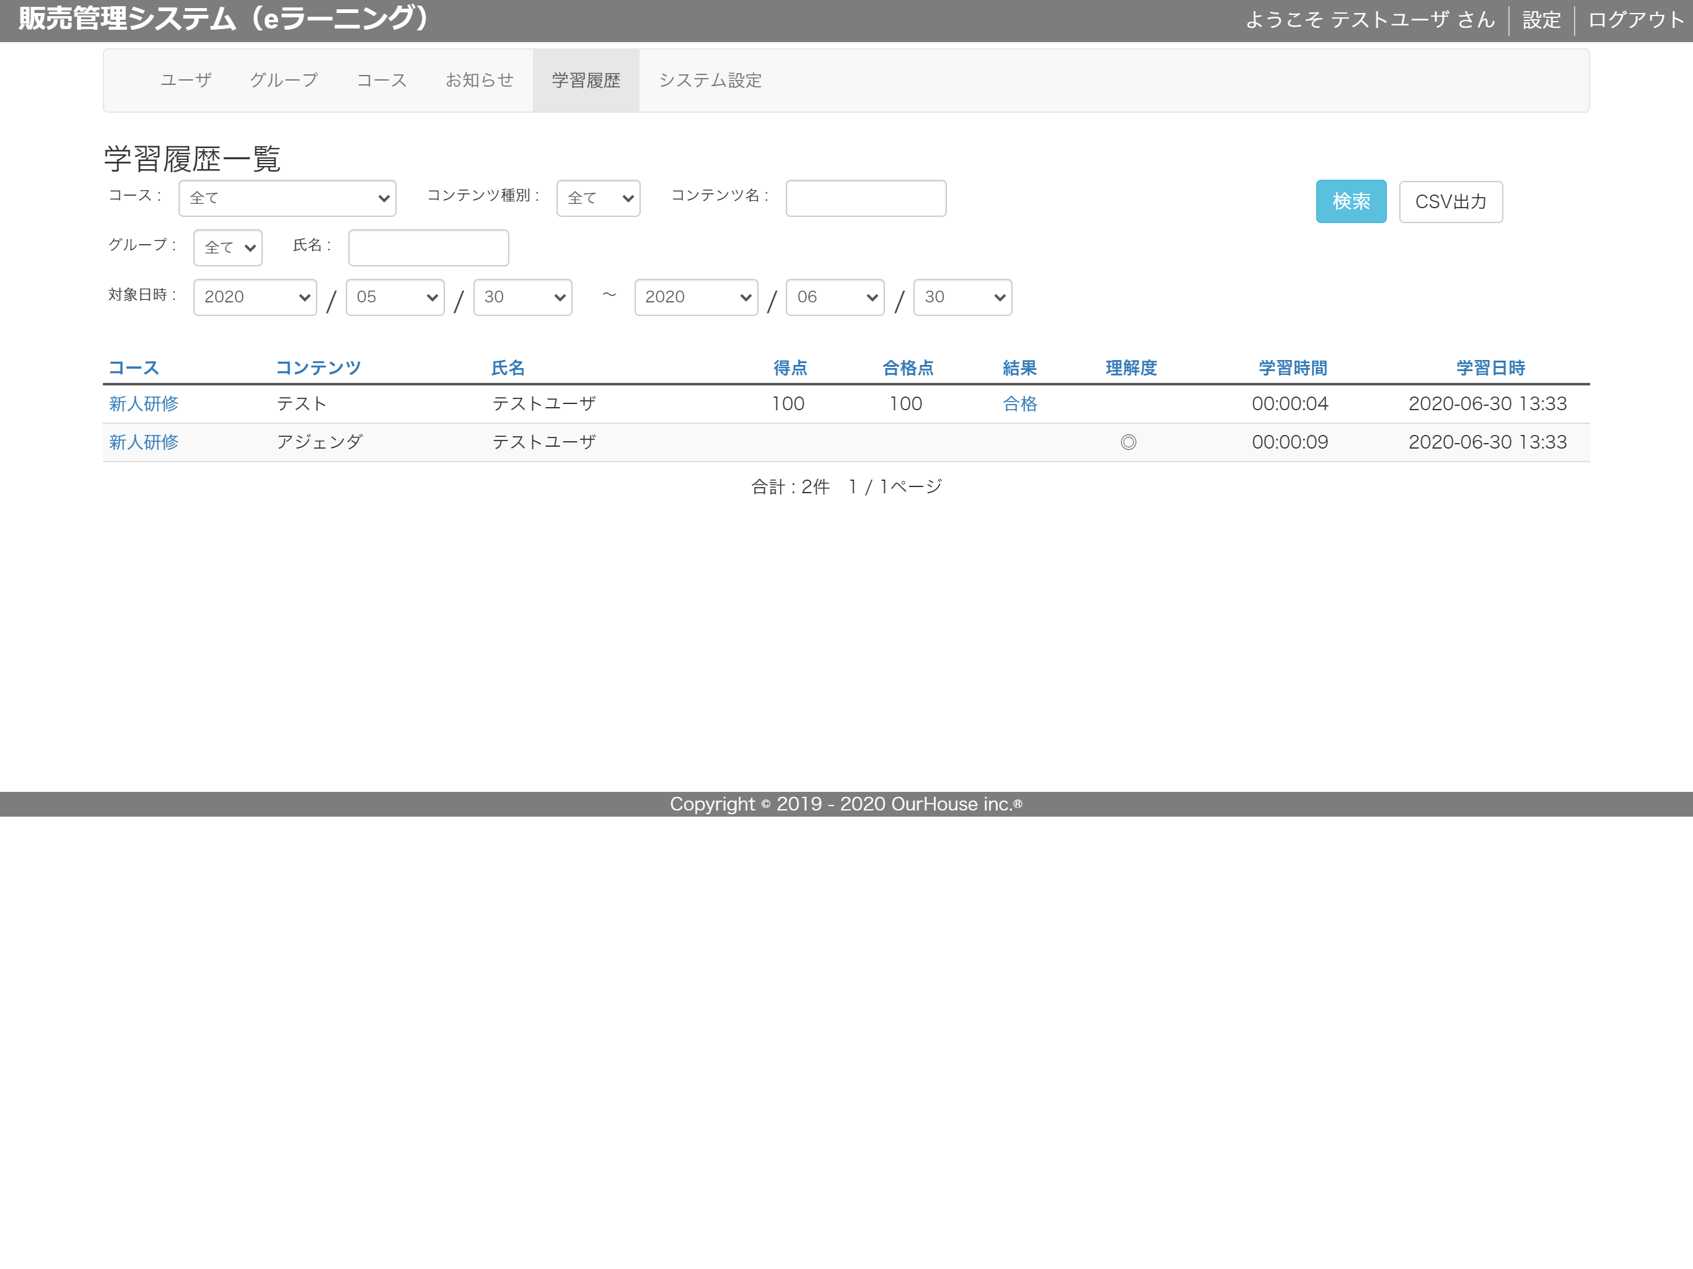Screen dimensions: 1693x1269
Task: Click the ログアウト link
Action: [1635, 20]
